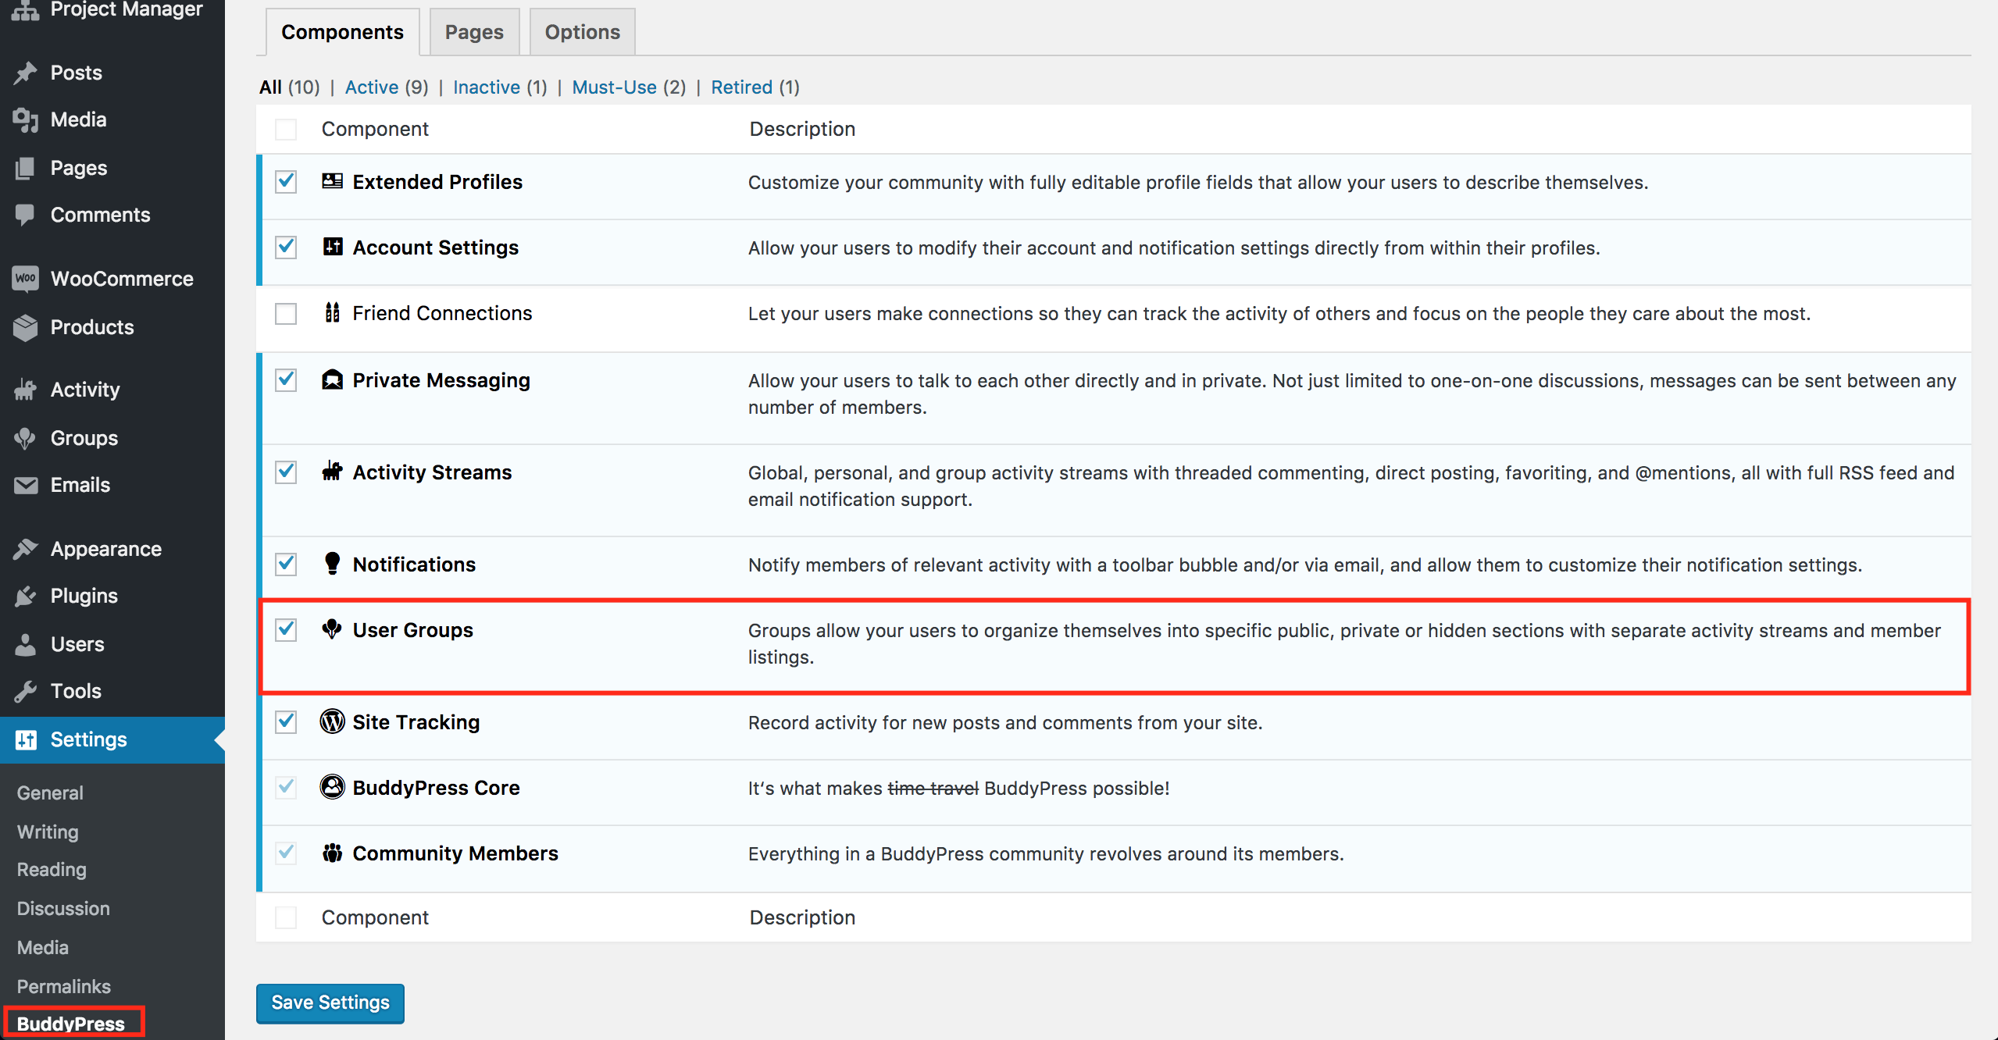
Task: Open the Discussion settings submenu item
Action: click(x=63, y=908)
